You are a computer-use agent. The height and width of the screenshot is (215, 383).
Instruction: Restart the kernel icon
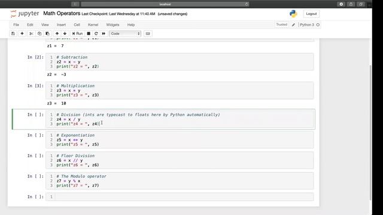point(96,33)
